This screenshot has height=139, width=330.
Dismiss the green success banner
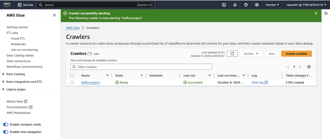click(316, 13)
